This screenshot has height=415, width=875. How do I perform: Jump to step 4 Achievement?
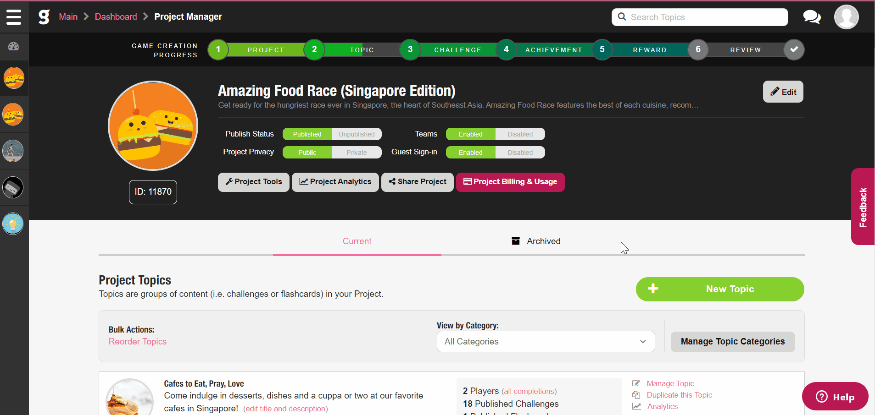tap(506, 49)
